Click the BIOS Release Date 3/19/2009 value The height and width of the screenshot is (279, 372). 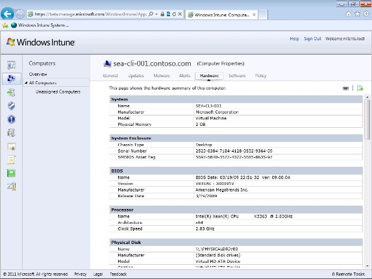pos(206,196)
